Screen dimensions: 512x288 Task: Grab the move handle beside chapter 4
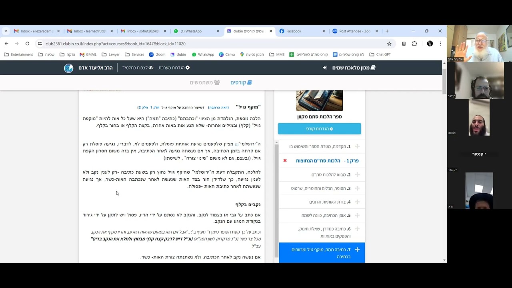point(357,202)
